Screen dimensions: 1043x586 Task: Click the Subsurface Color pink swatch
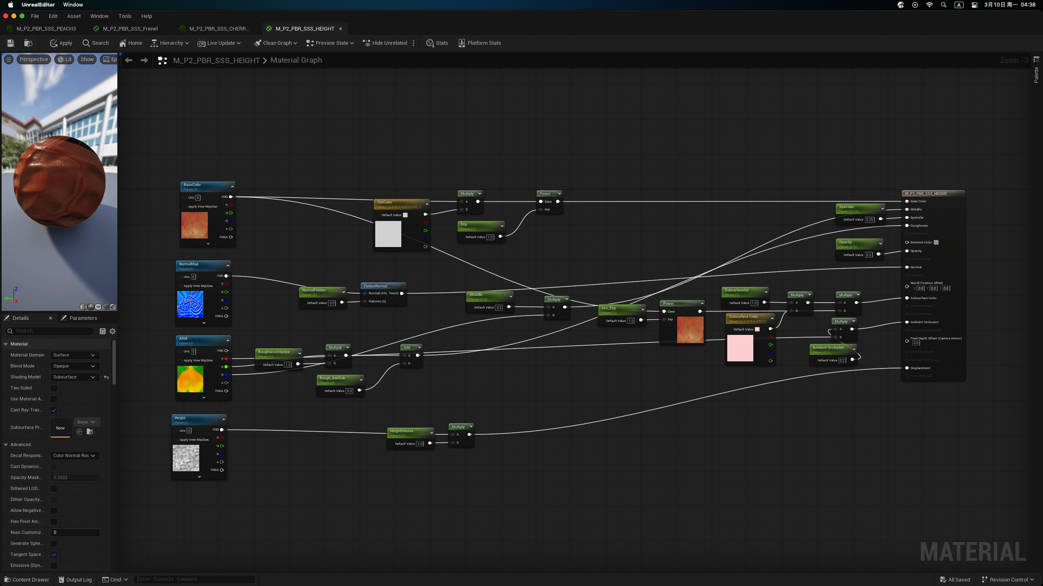pos(740,348)
